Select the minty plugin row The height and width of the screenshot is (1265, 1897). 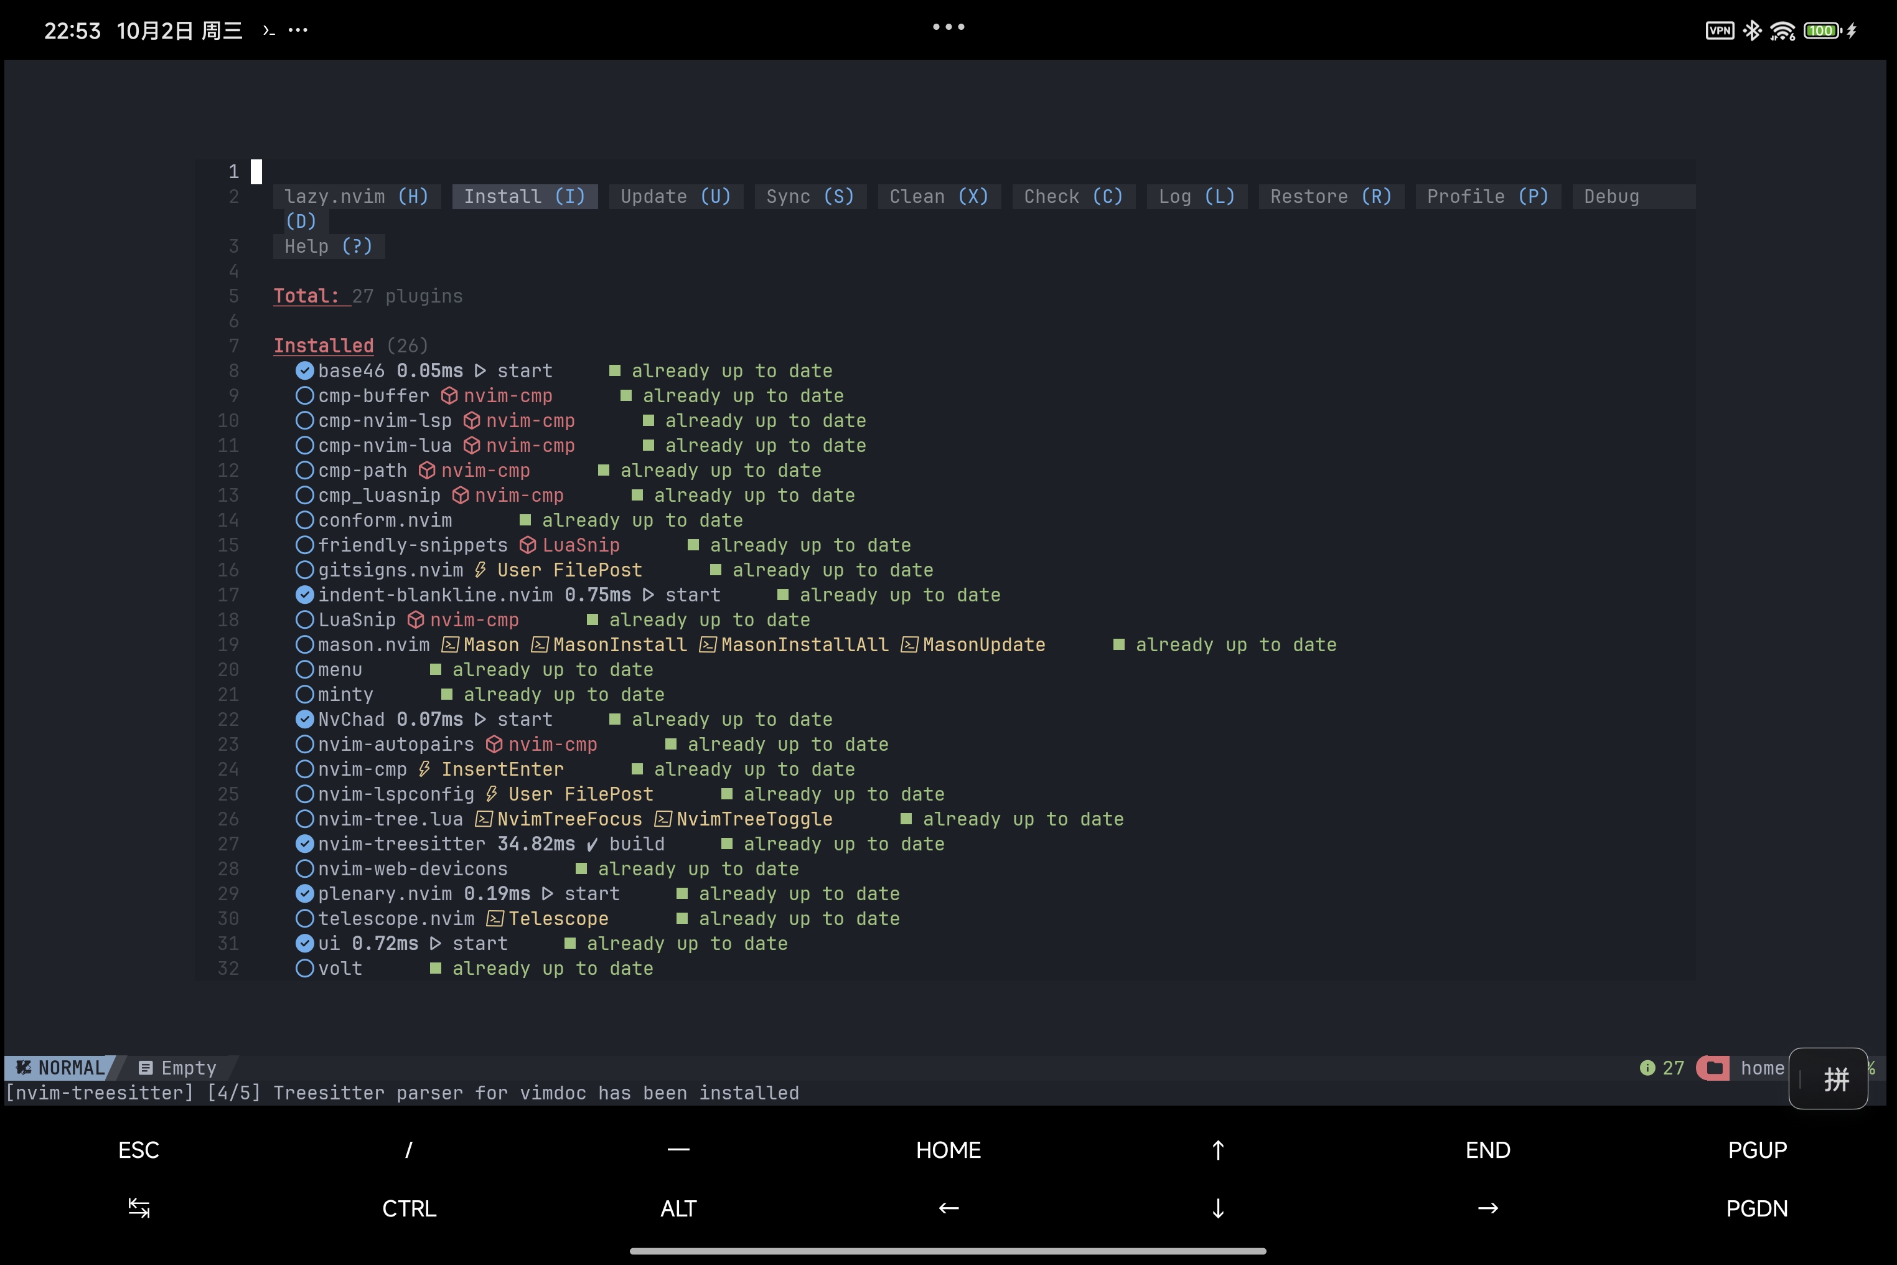tap(480, 695)
